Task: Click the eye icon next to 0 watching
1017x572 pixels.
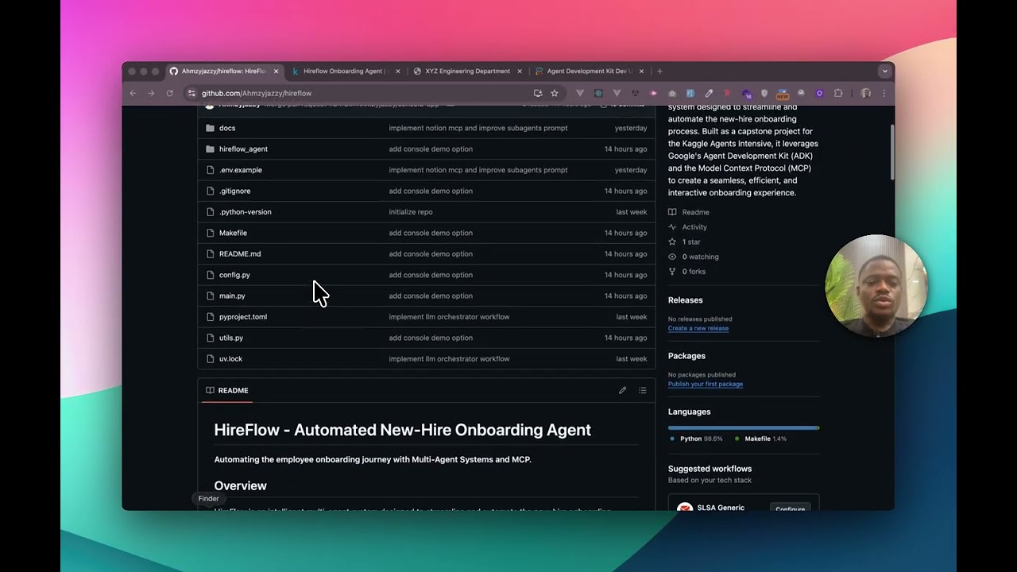Action: click(x=672, y=257)
